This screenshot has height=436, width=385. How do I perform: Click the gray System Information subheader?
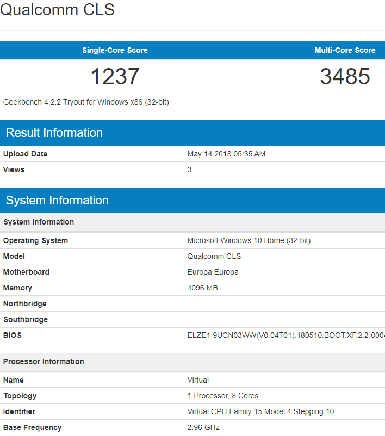coord(192,222)
